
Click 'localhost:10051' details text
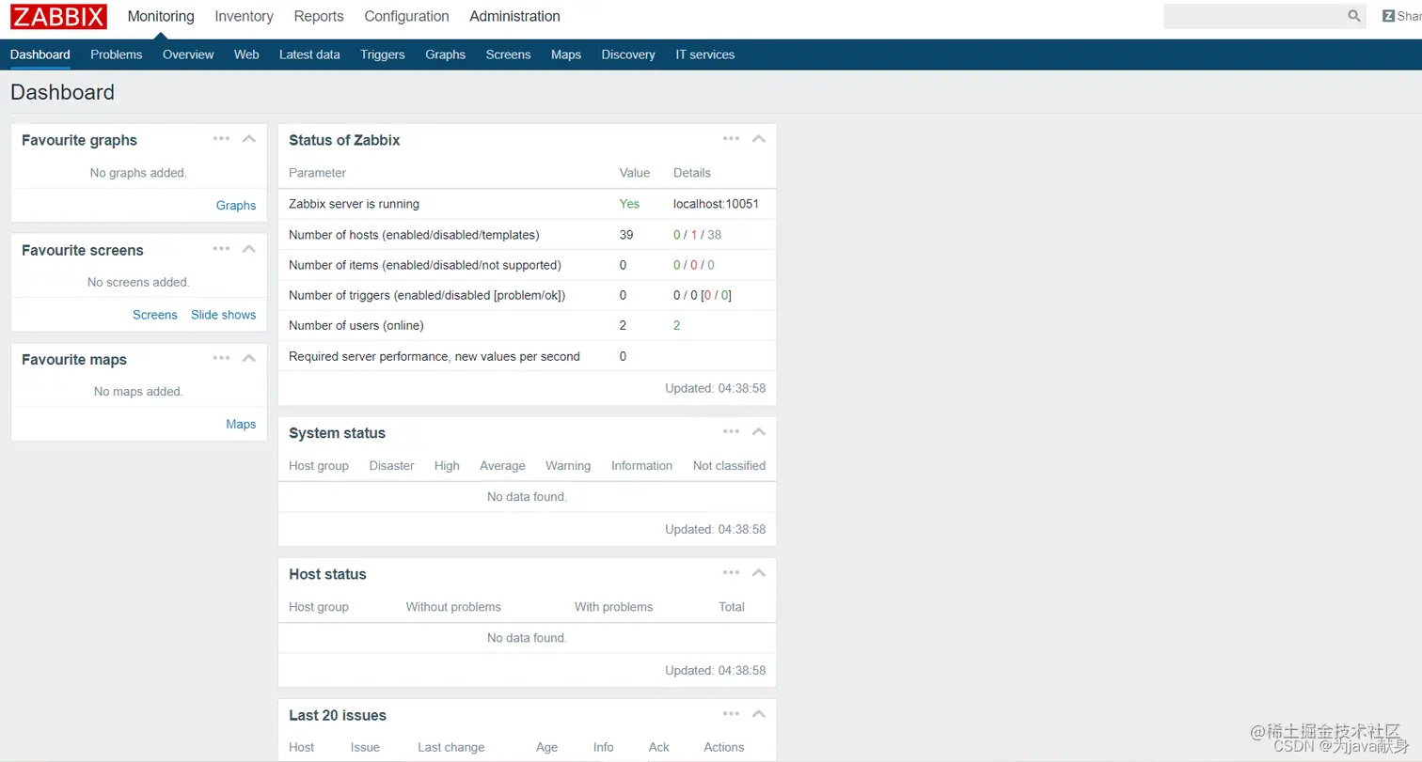pyautogui.click(x=716, y=204)
